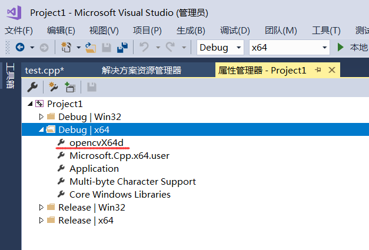The image size is (369, 250).
Task: Click the Open File folder icon
Action: coord(91,47)
